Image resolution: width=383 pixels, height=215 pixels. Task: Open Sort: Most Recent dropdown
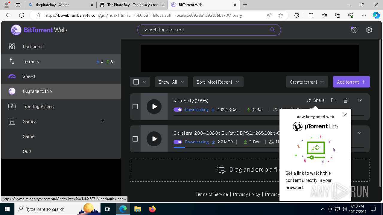[218, 82]
